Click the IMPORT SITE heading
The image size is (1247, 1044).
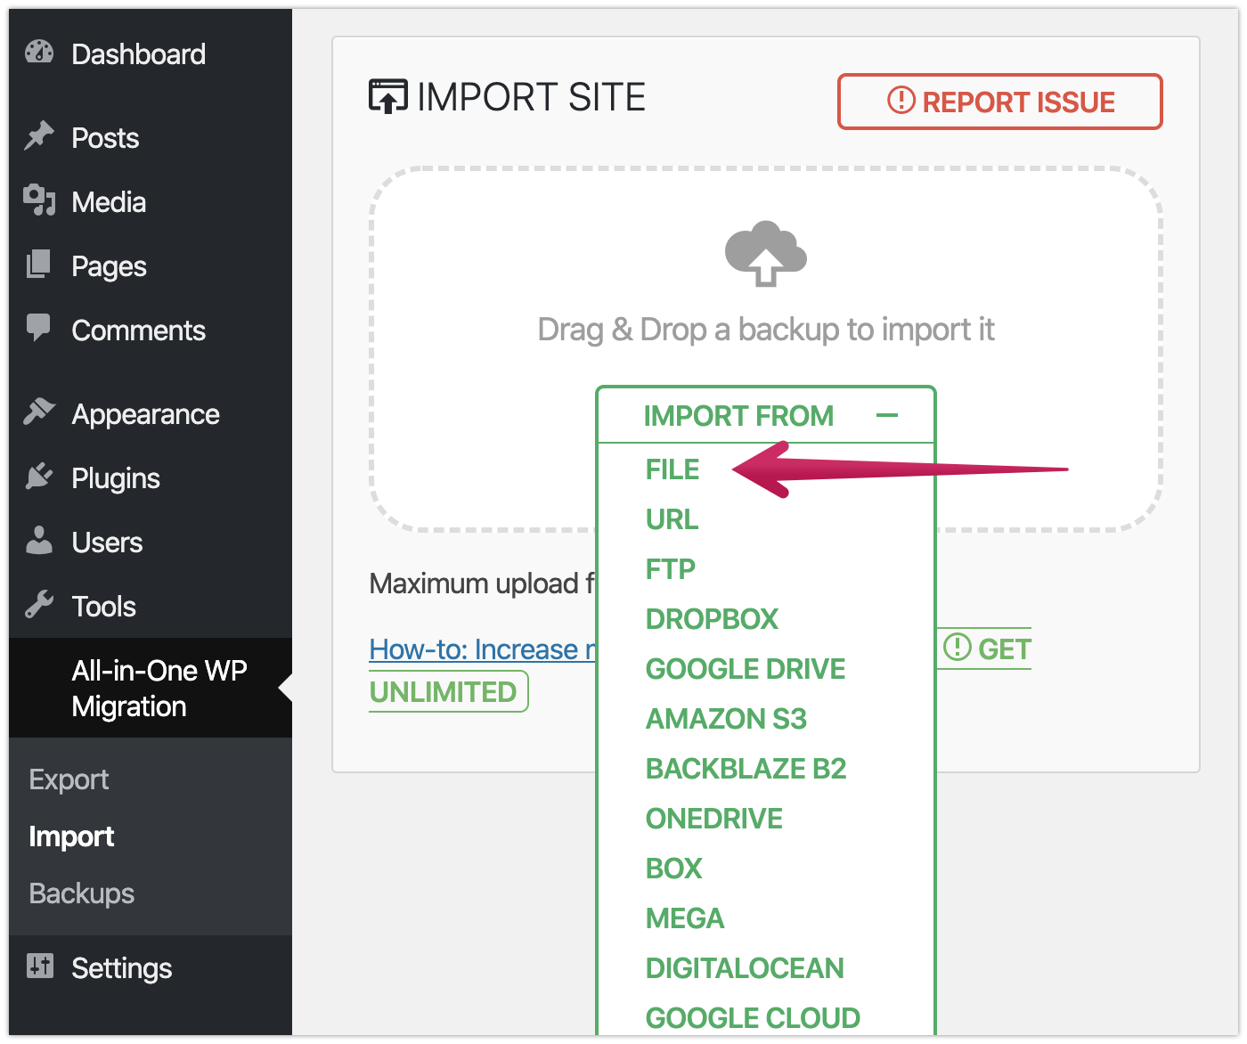[x=531, y=96]
